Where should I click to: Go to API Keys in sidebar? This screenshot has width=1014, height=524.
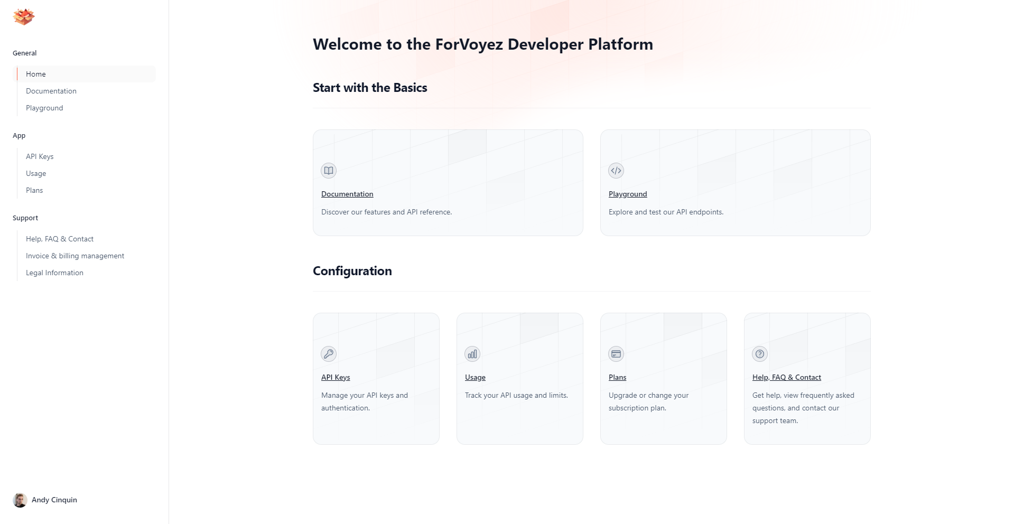pyautogui.click(x=40, y=156)
